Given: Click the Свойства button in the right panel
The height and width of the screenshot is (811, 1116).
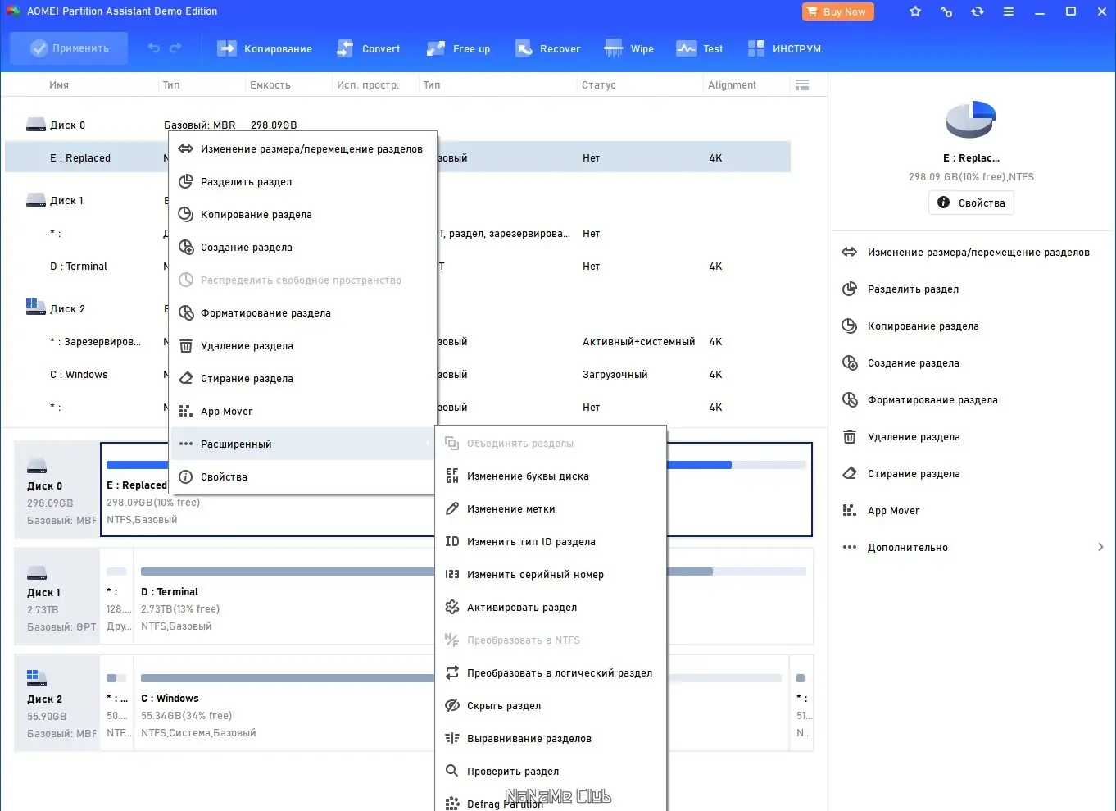Looking at the screenshot, I should point(971,203).
